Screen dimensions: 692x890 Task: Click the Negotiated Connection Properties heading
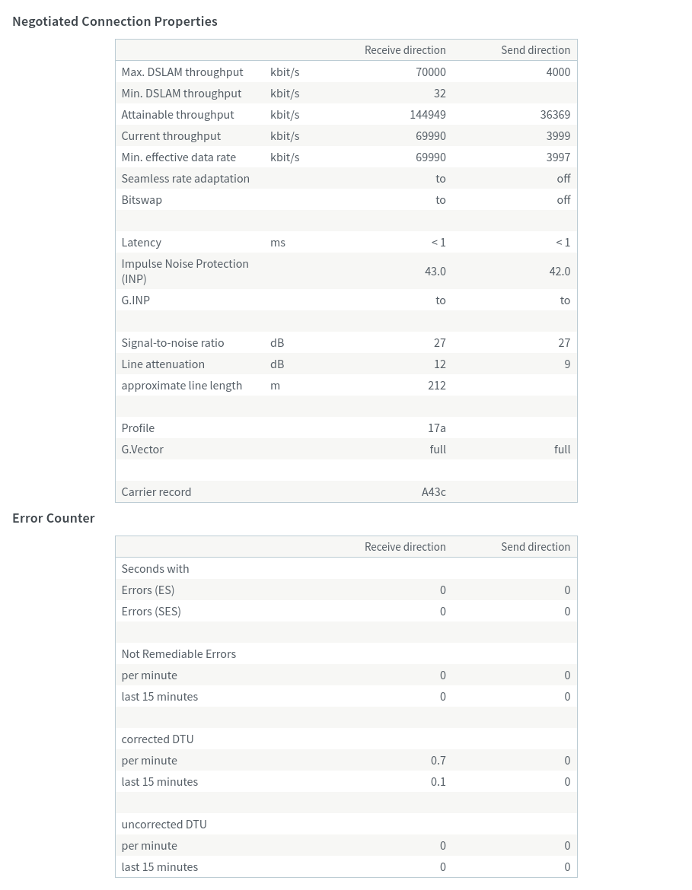point(115,21)
